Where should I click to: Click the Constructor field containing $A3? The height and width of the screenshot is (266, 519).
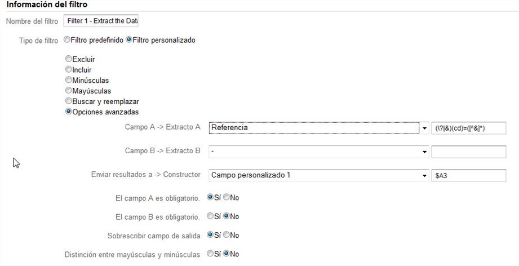[x=469, y=176]
